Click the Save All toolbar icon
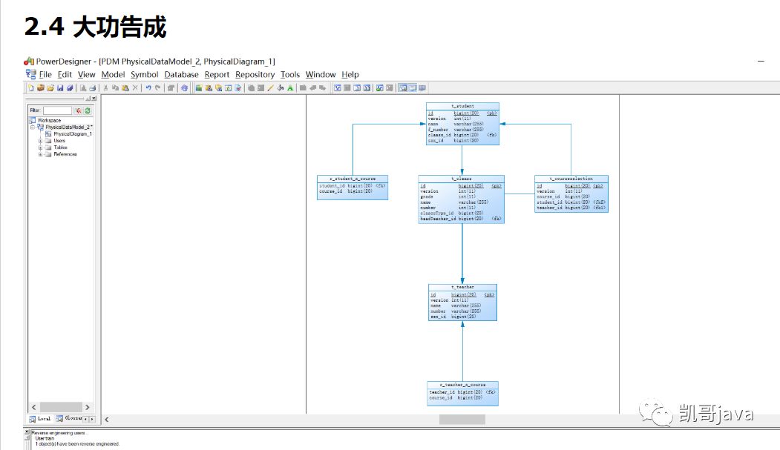The image size is (780, 450). [x=70, y=88]
